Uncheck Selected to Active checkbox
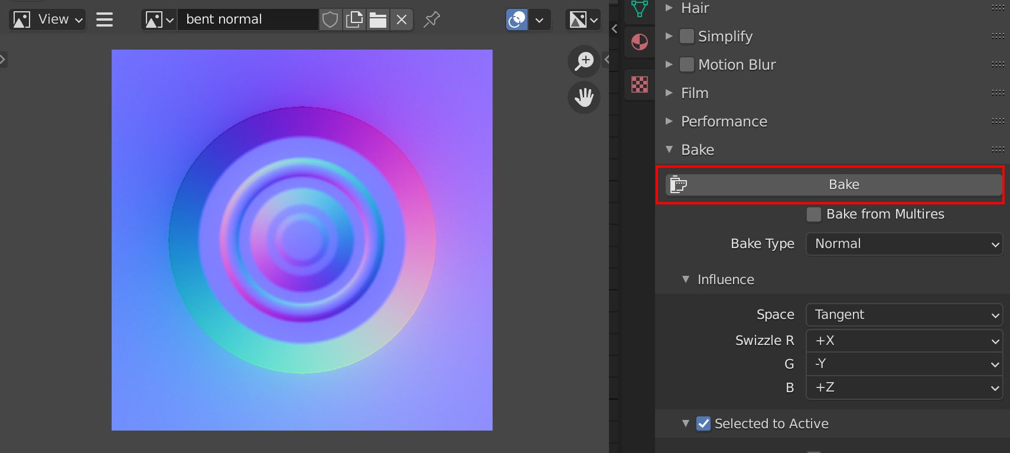This screenshot has width=1010, height=453. click(703, 423)
